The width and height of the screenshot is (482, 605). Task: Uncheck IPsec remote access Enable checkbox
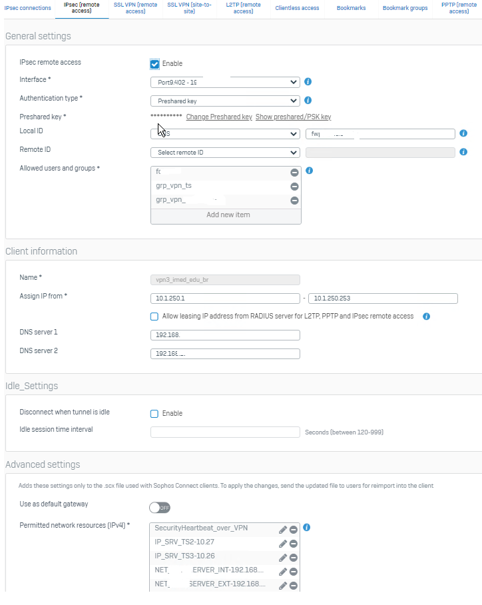point(154,64)
